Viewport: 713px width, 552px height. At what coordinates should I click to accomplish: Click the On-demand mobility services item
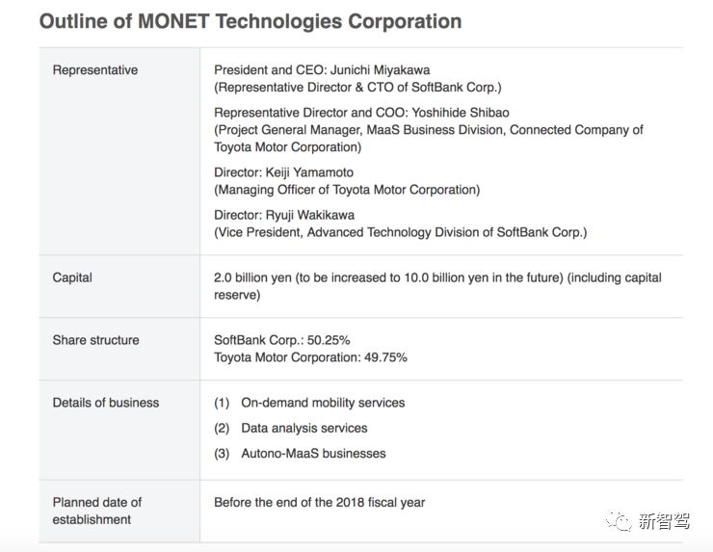pyautogui.click(x=322, y=403)
